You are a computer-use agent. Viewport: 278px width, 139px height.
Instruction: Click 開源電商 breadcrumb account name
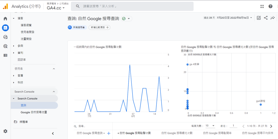pos(51,3)
